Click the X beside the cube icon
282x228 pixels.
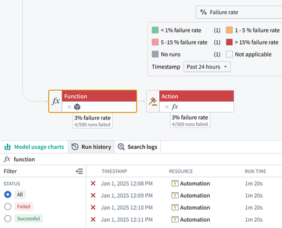pos(69,107)
